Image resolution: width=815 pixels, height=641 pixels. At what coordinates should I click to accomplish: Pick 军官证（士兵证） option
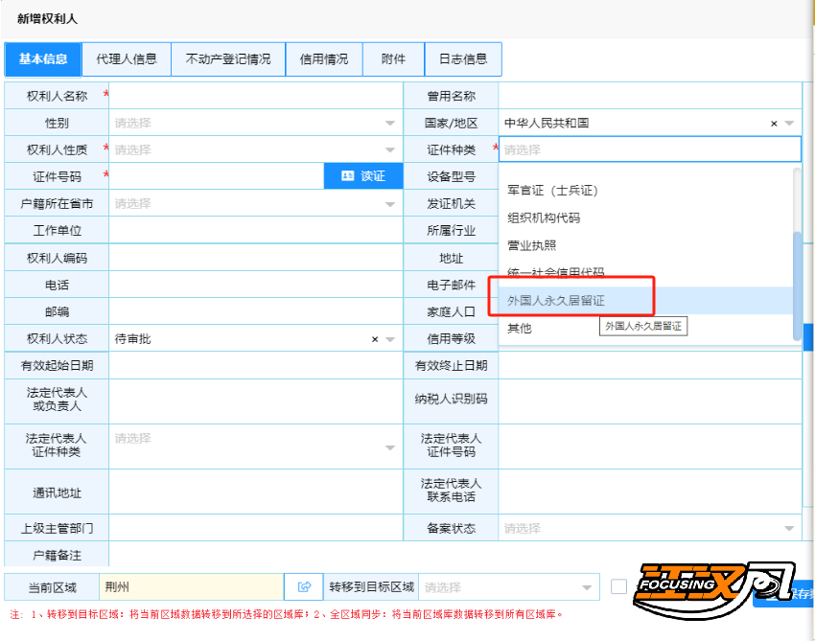pos(552,191)
